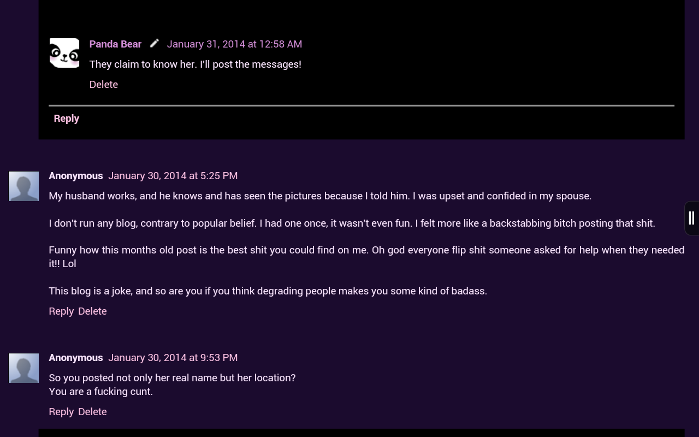Click the anonymous avatar on the 5:25 PM comment

click(x=23, y=186)
